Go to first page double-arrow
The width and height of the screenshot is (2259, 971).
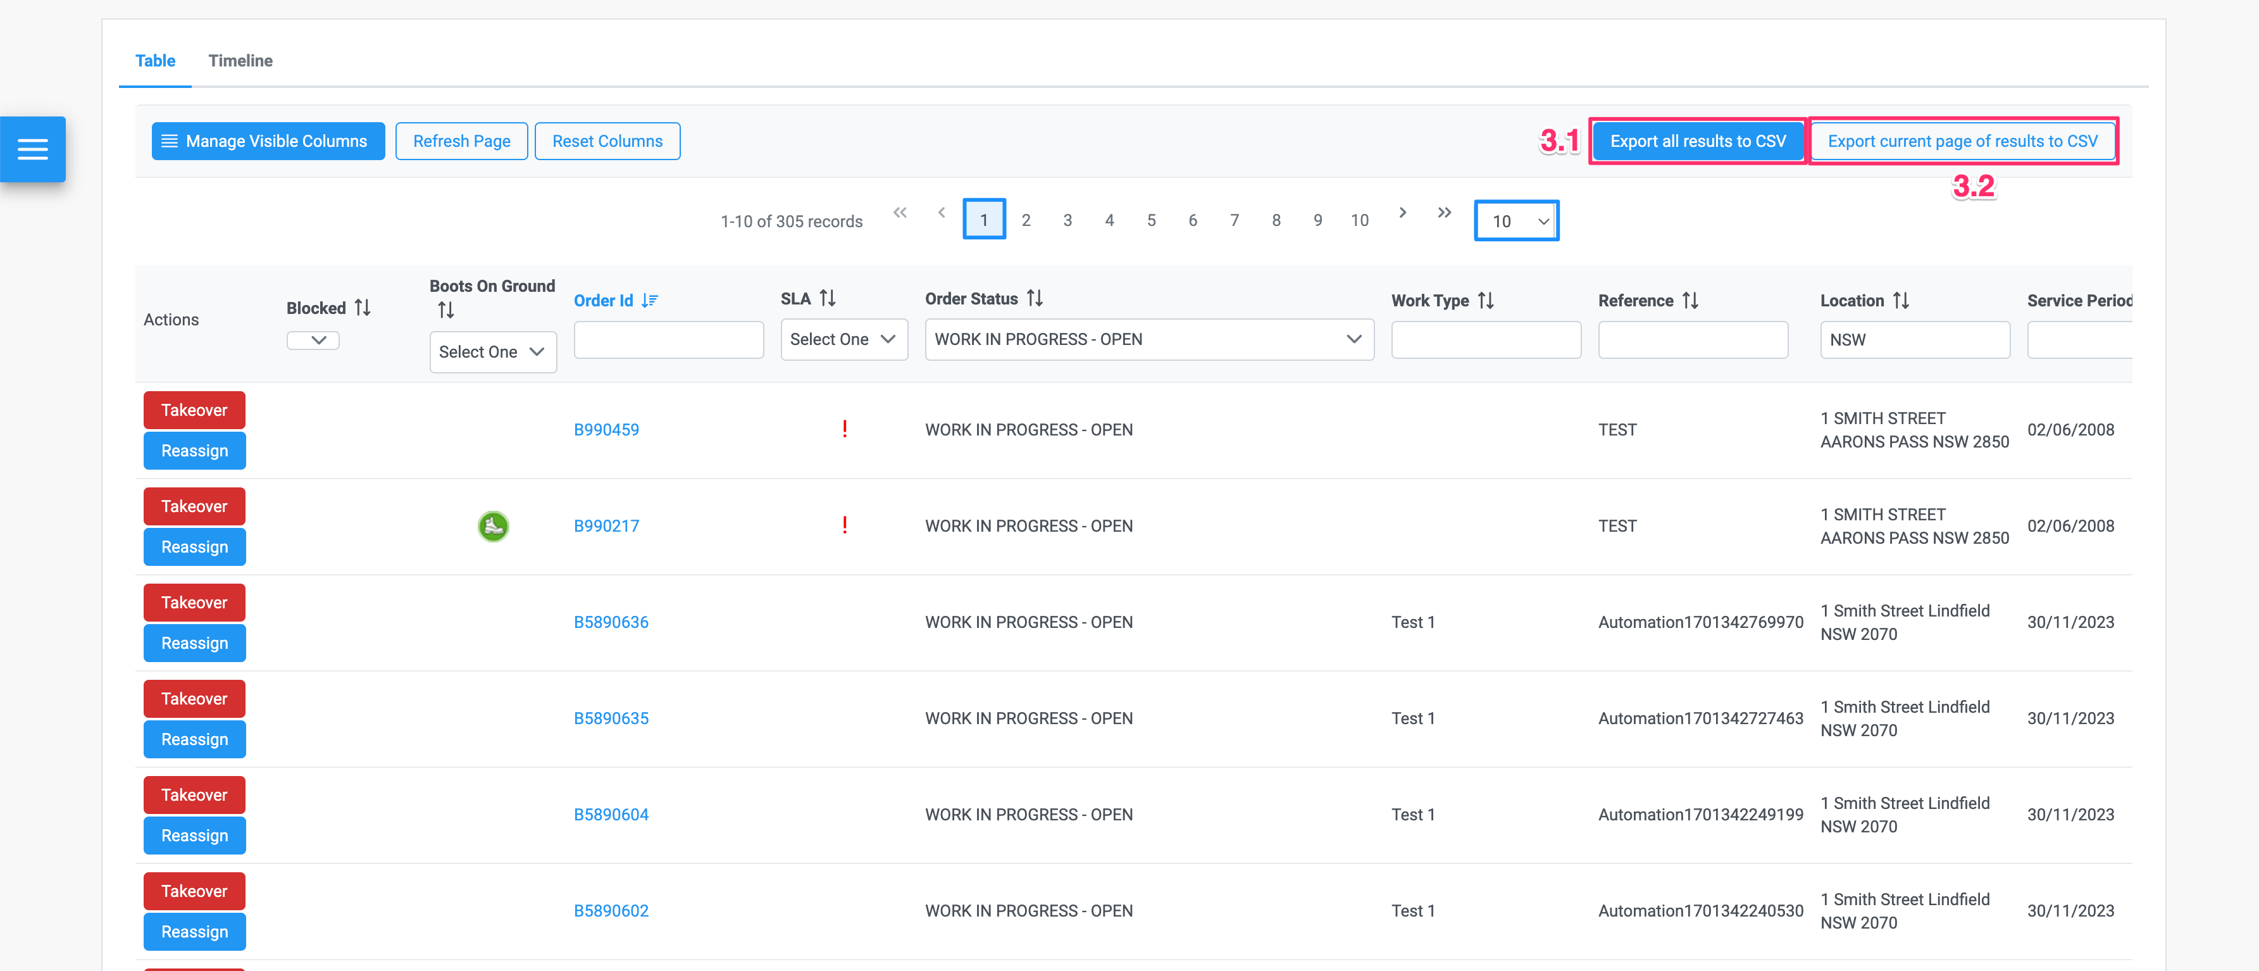900,212
